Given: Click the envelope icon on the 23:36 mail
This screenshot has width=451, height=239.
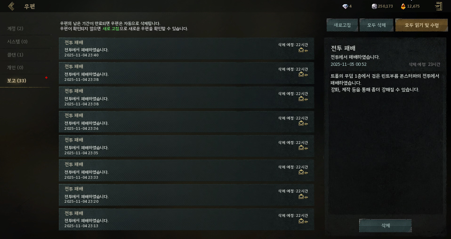Looking at the screenshot, I should click(x=301, y=123).
